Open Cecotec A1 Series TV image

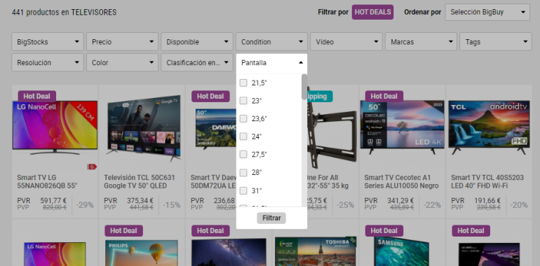pyautogui.click(x=402, y=127)
